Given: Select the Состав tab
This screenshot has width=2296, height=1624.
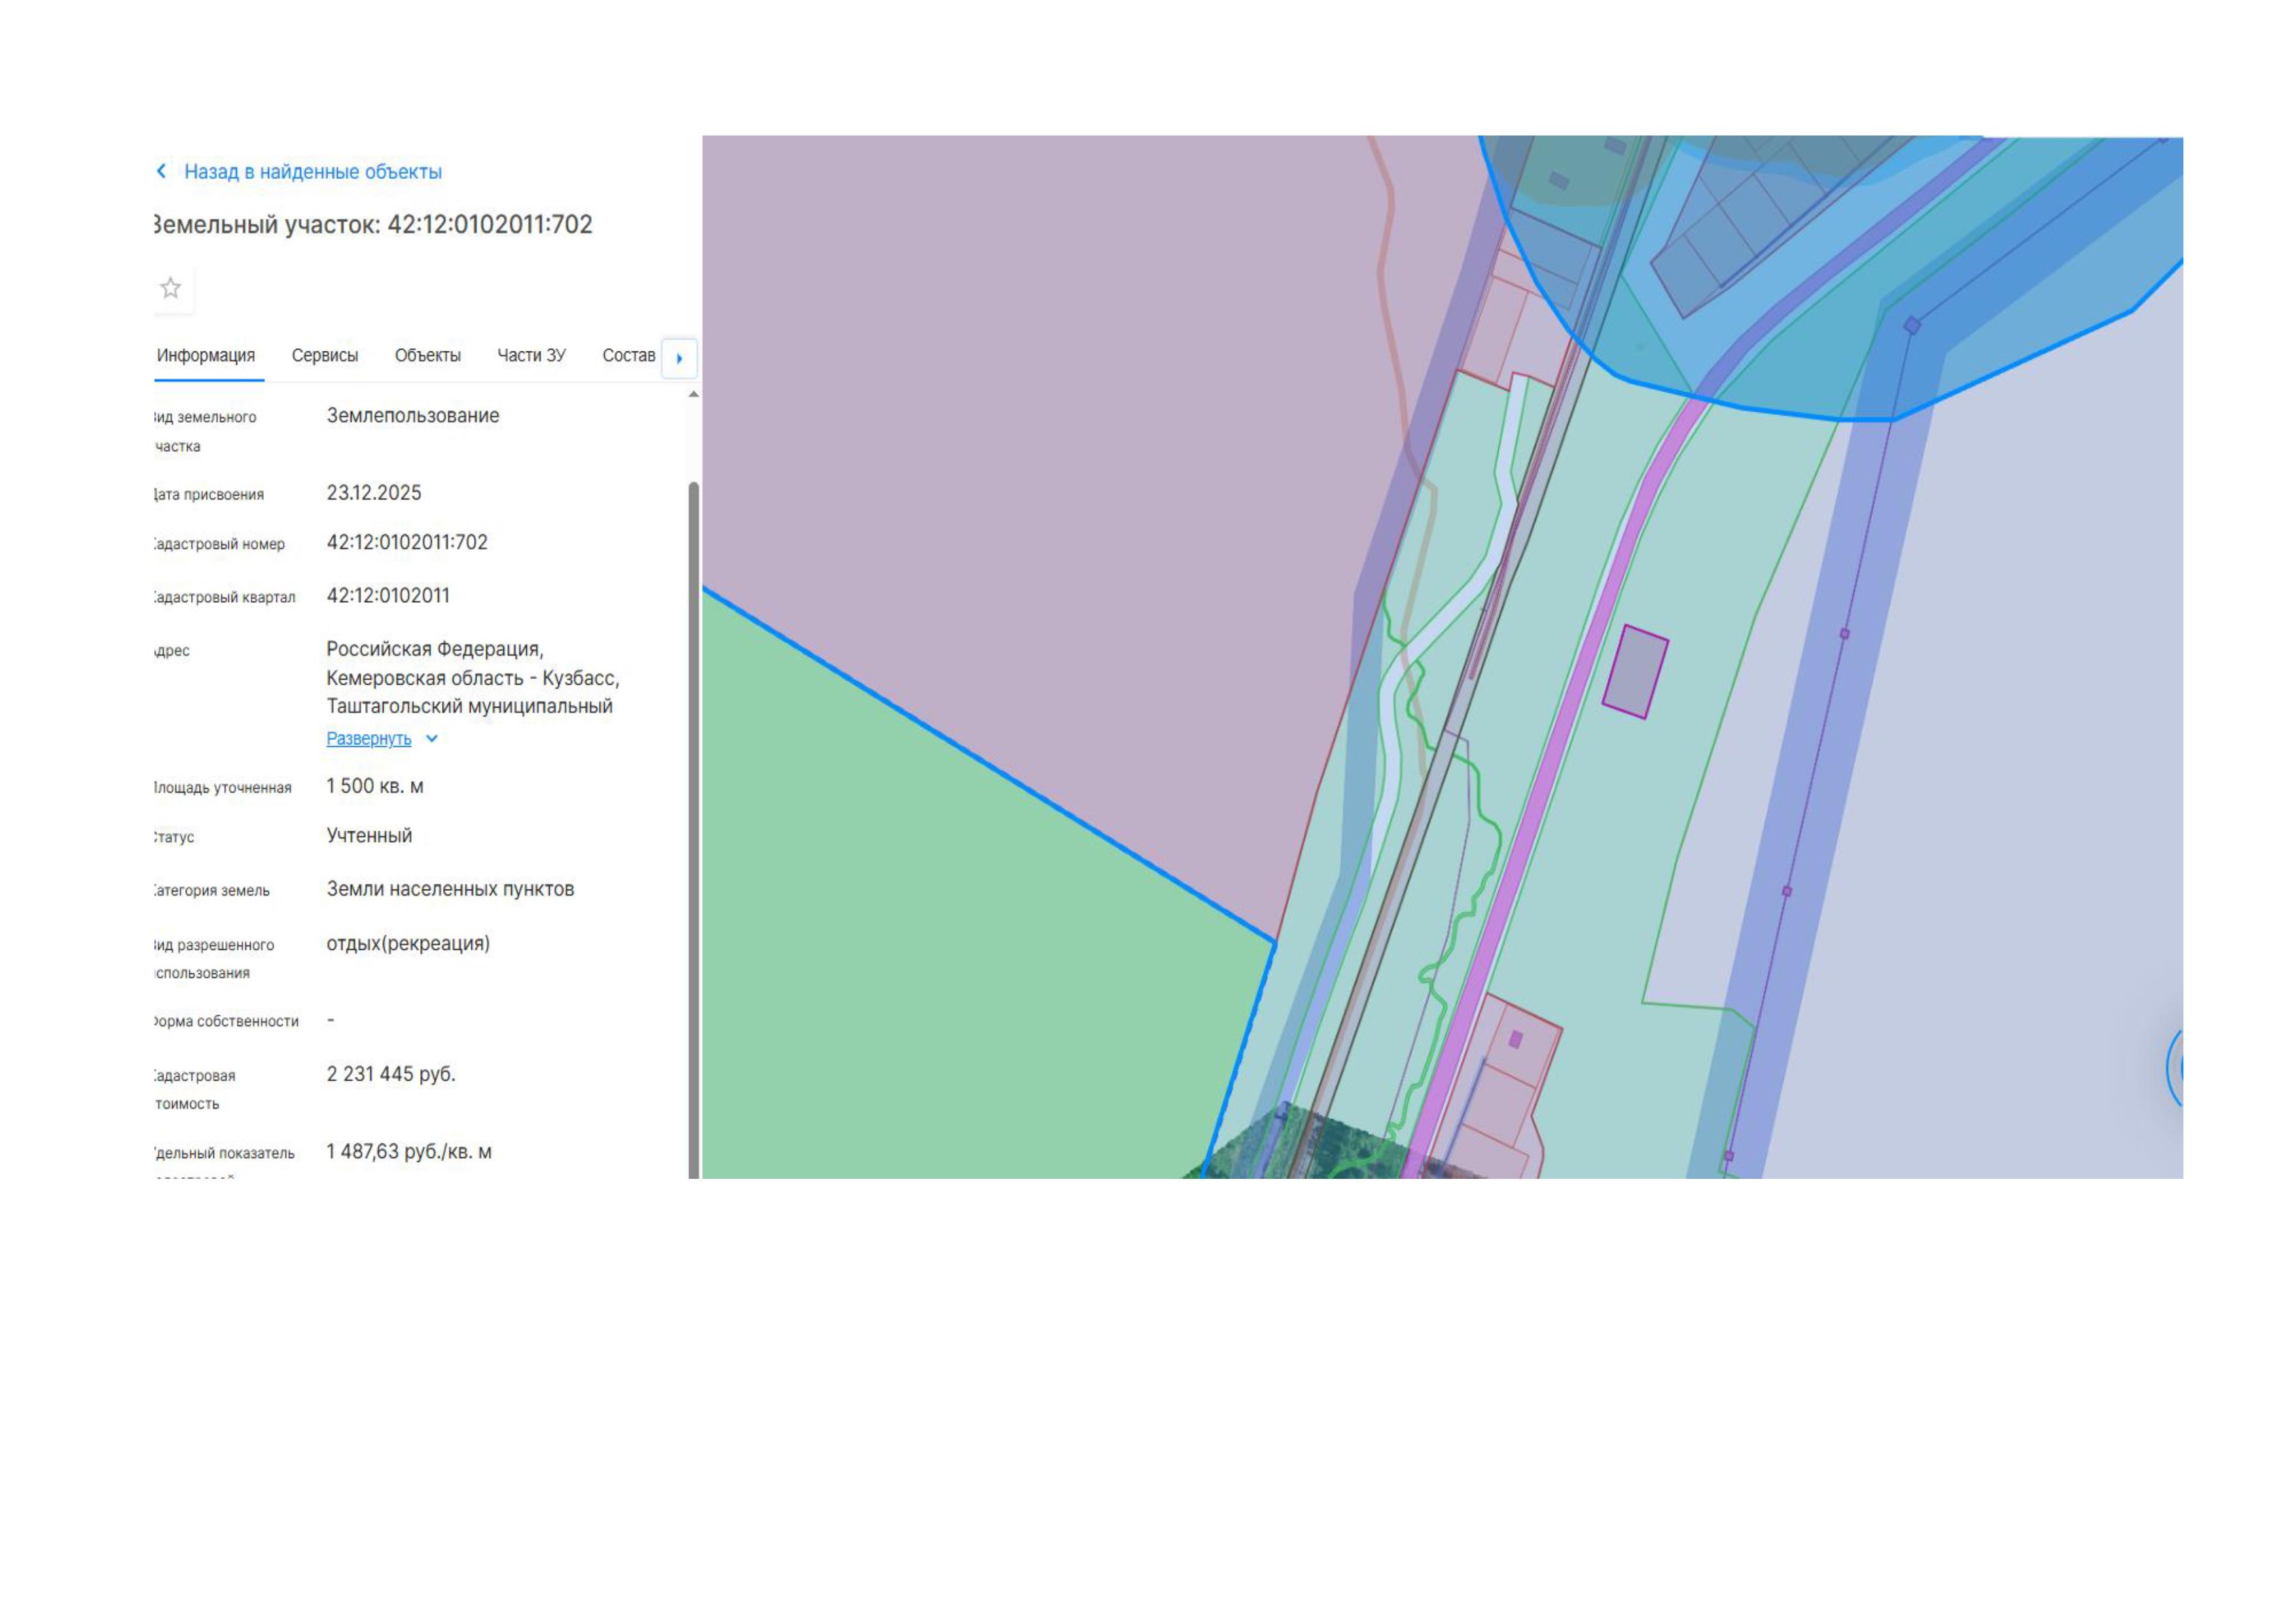Looking at the screenshot, I should 628,355.
